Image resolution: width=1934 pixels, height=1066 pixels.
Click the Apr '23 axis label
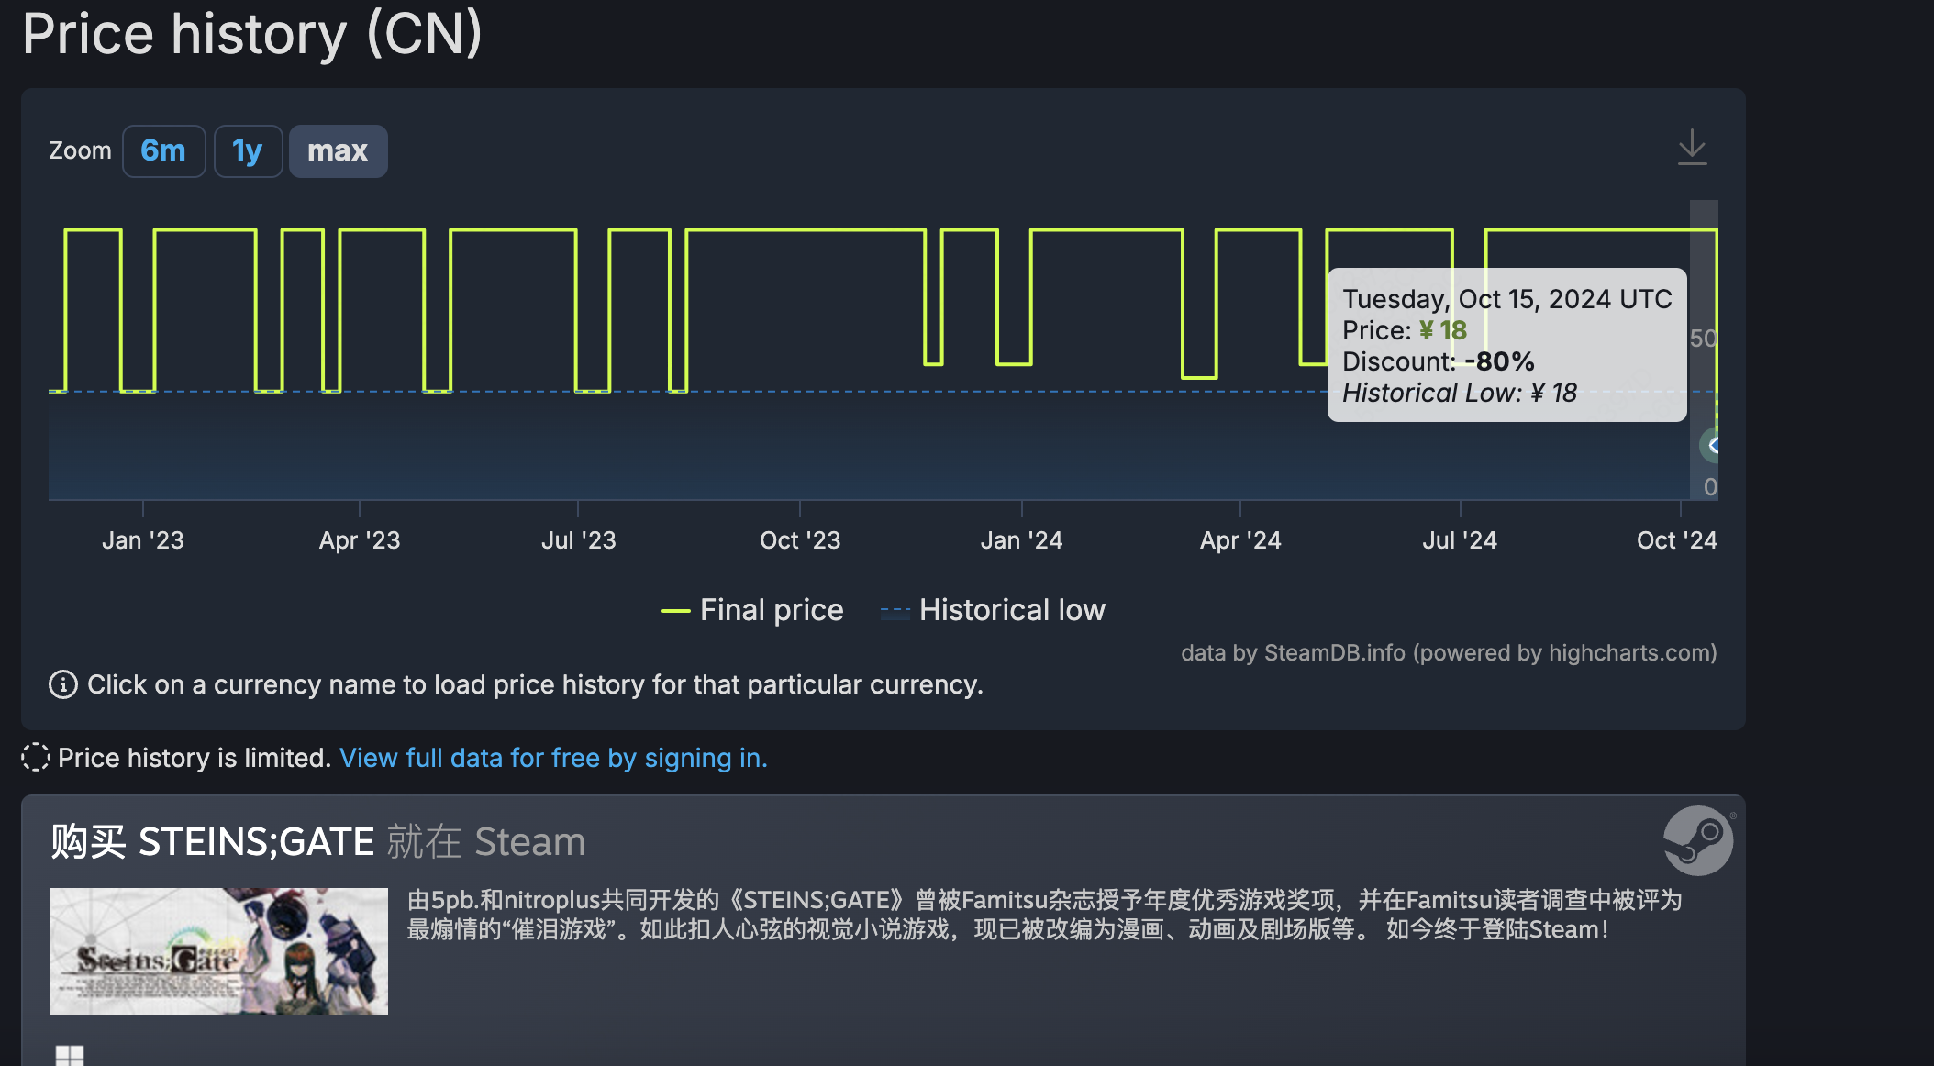coord(360,540)
